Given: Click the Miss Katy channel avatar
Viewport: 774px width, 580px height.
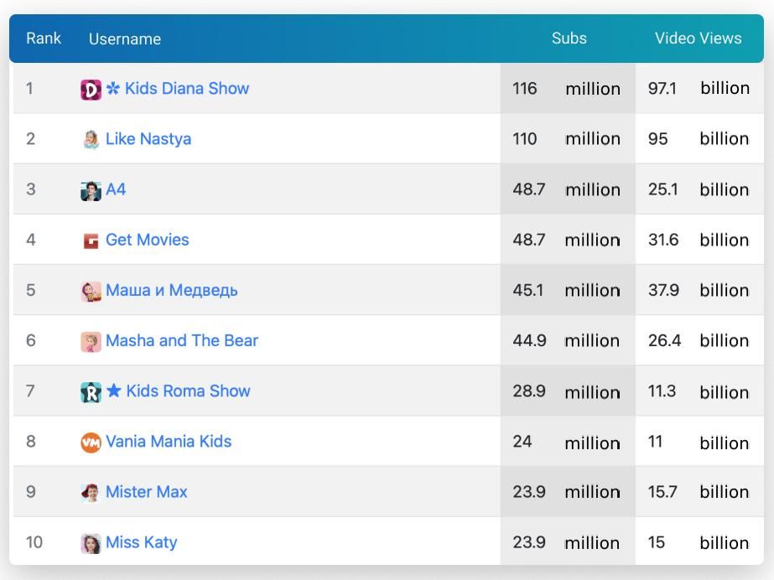Looking at the screenshot, I should click(x=91, y=542).
